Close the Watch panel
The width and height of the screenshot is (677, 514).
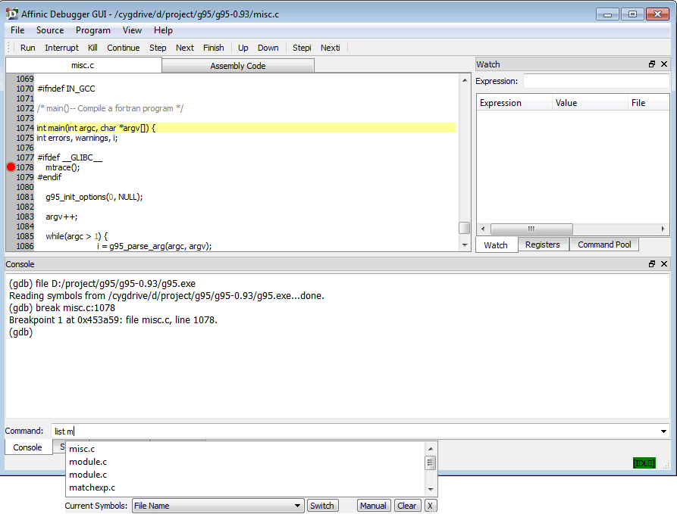click(664, 64)
